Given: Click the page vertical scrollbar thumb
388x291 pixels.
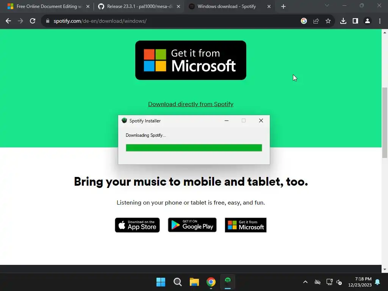Looking at the screenshot, I should pyautogui.click(x=385, y=122).
